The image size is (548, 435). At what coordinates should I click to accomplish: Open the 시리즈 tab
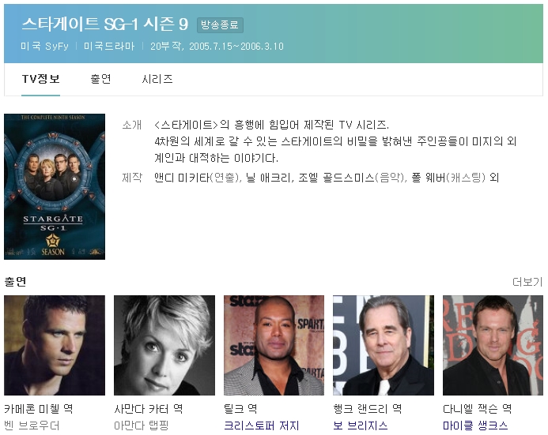tap(157, 79)
